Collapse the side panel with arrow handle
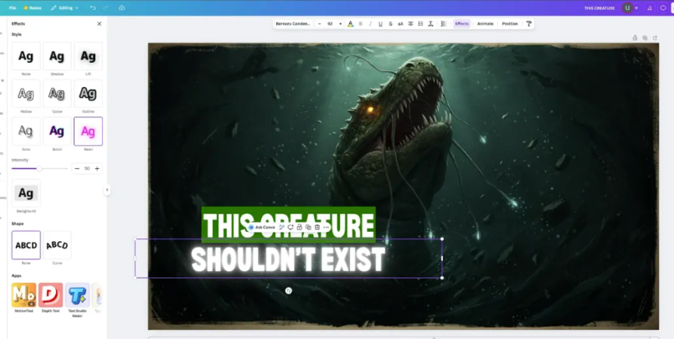674x339 pixels. [107, 190]
